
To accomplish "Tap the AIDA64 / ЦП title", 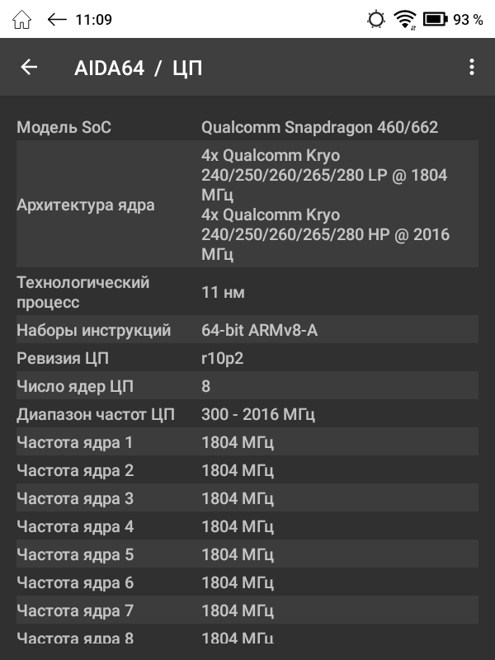I will click(x=138, y=68).
